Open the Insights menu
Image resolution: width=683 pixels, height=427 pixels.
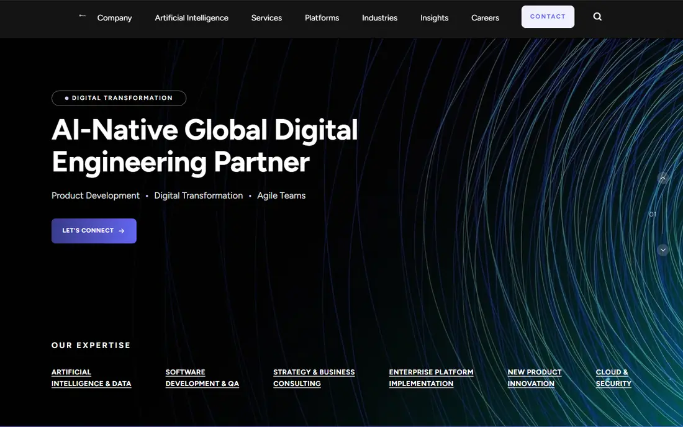click(434, 18)
